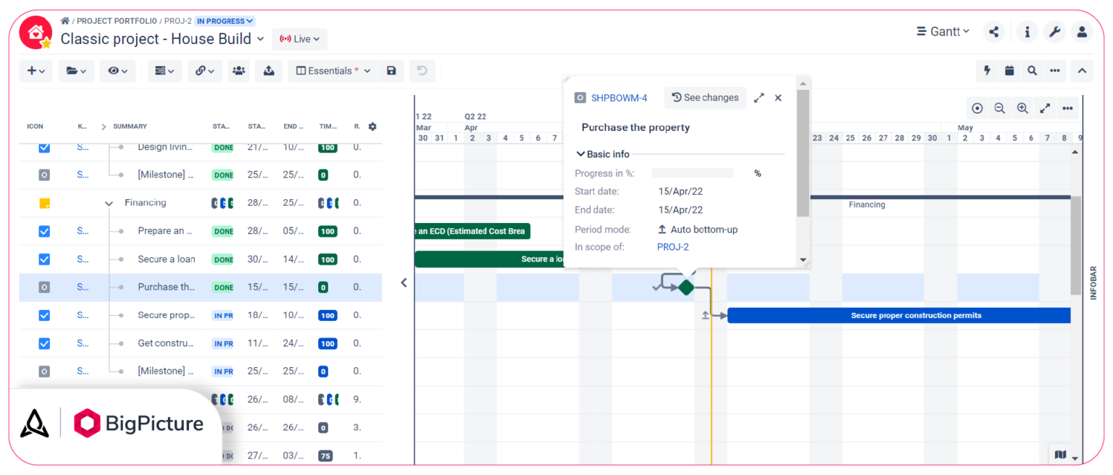The width and height of the screenshot is (1113, 475).
Task: Open the resources (people) toolbar icon
Action: click(x=238, y=70)
